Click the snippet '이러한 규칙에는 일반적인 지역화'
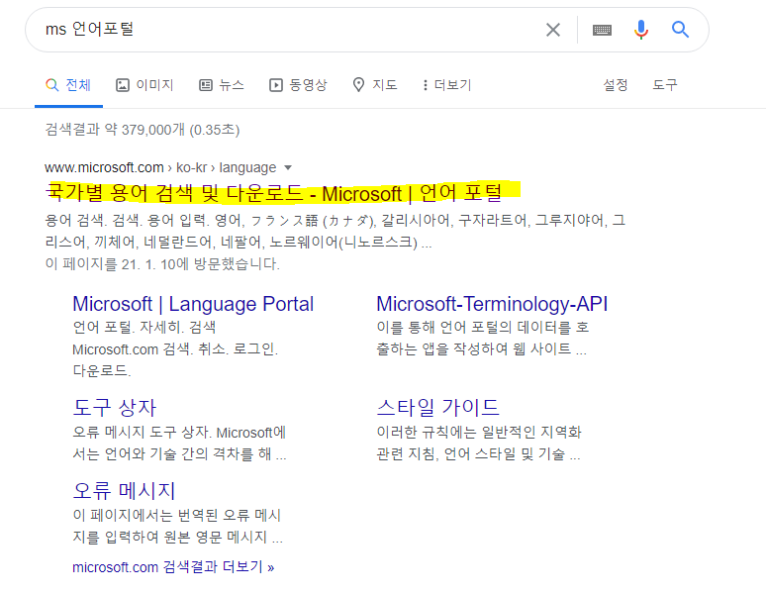 479,444
